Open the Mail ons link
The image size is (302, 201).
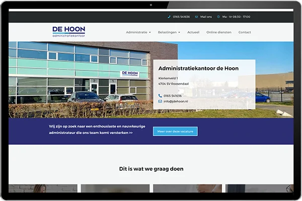click(206, 17)
